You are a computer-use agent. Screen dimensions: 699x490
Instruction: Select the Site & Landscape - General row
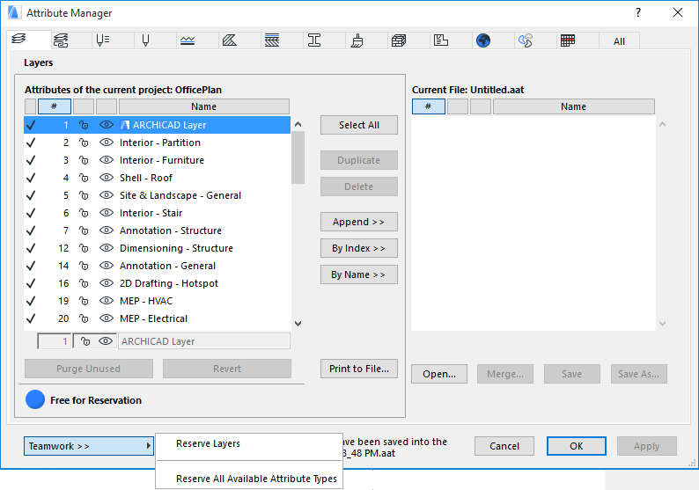(x=157, y=195)
